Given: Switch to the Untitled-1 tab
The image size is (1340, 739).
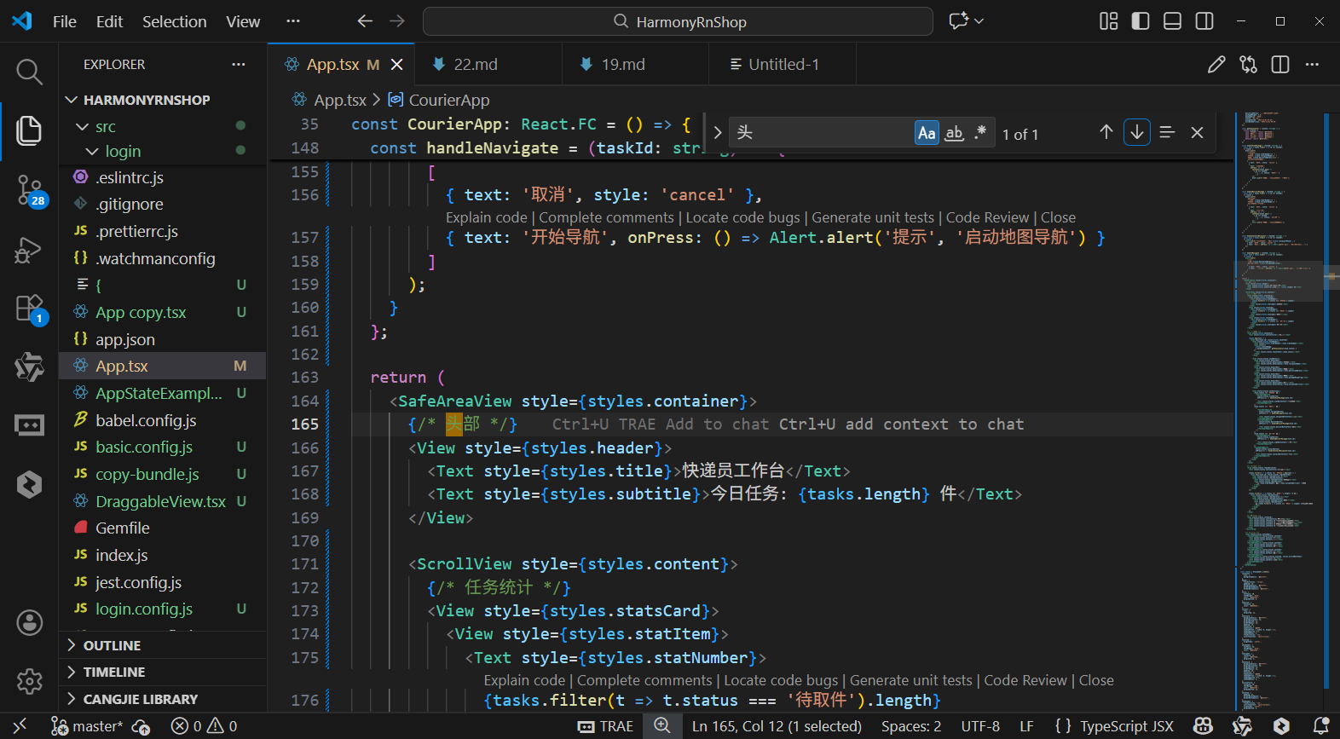Looking at the screenshot, I should point(782,65).
